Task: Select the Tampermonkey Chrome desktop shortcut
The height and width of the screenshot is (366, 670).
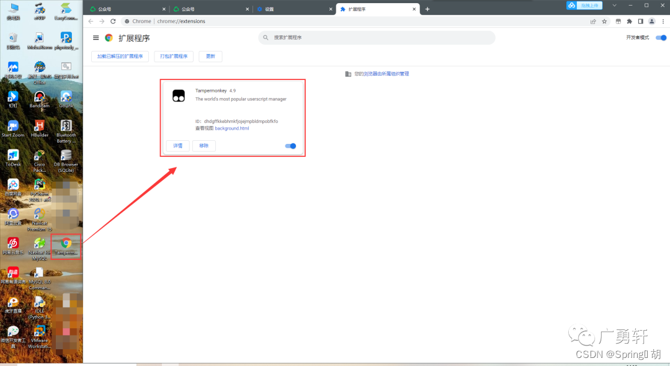Action: click(x=66, y=246)
